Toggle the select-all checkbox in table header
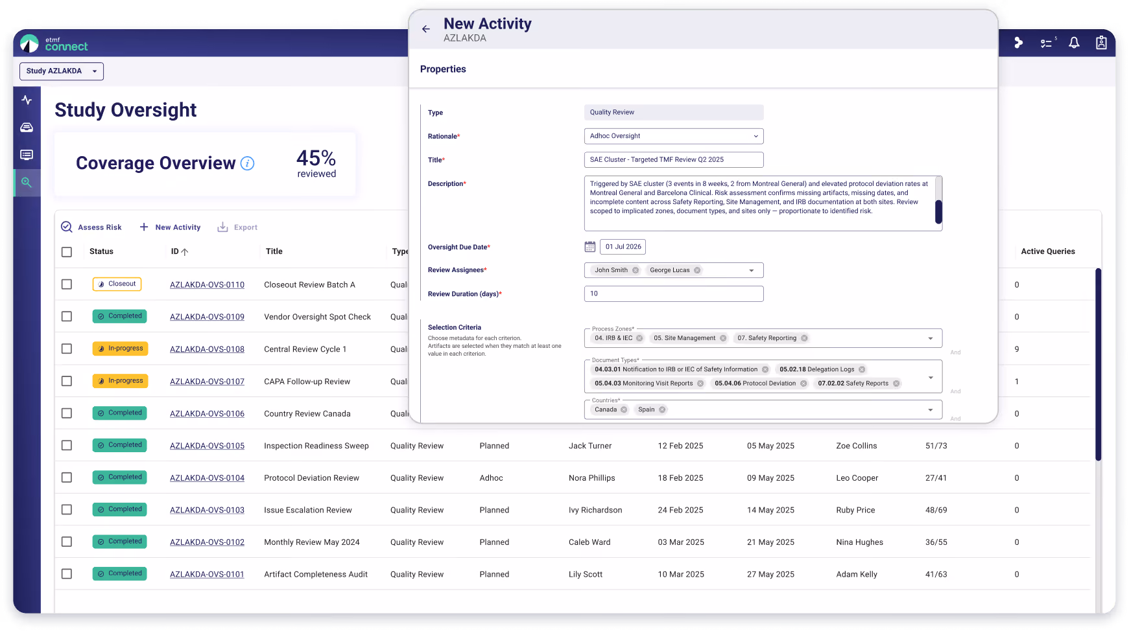 (67, 252)
